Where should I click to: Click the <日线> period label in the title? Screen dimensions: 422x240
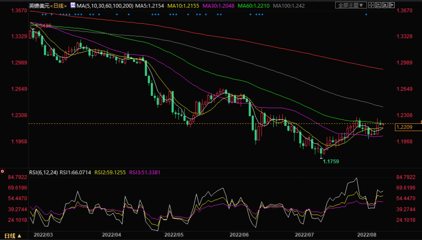pyautogui.click(x=59, y=6)
